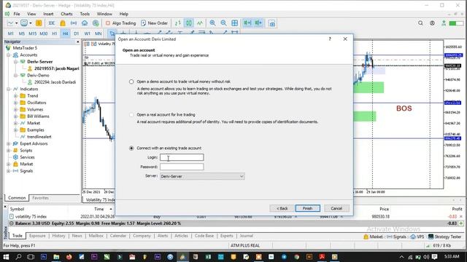Click the Algo Trading button
Viewport: 467px width, 262px height.
(120, 23)
